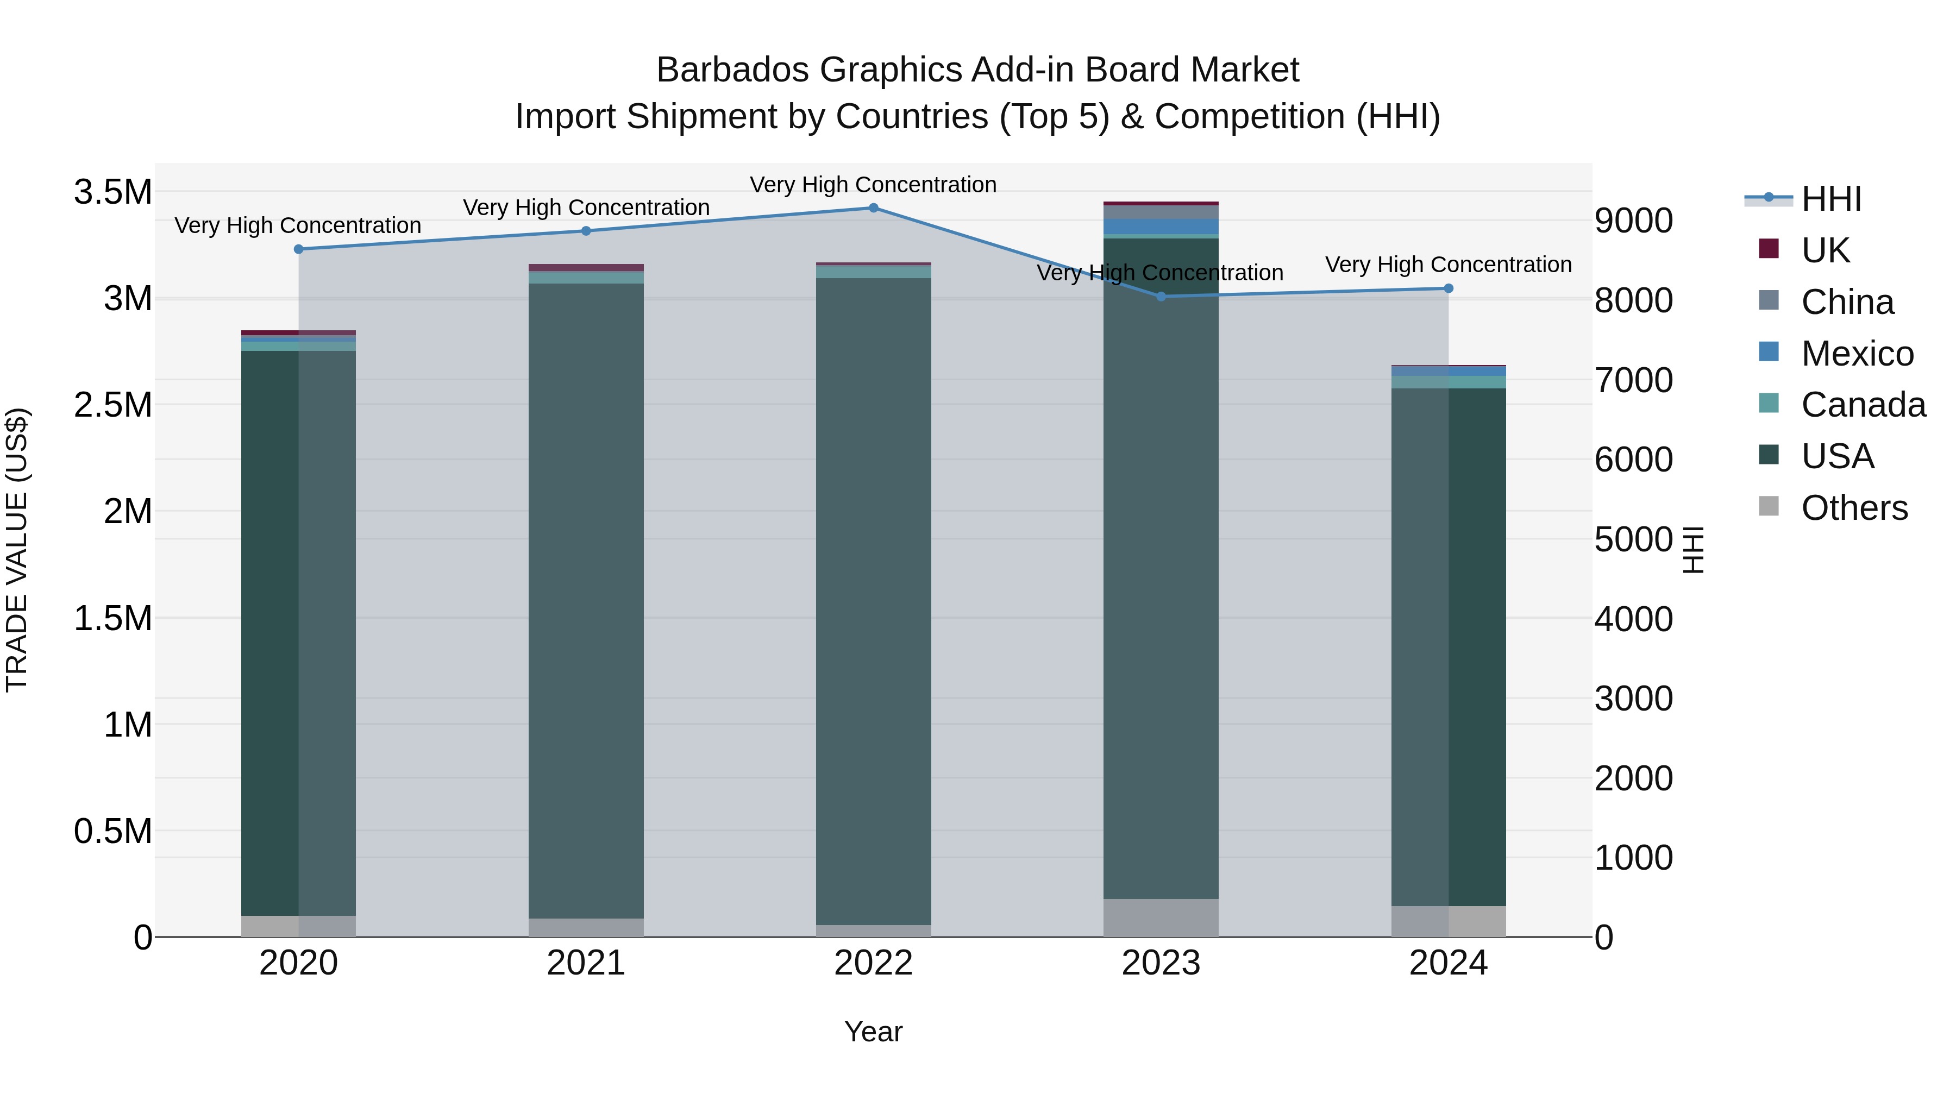Viewport: 1956px width, 1100px height.
Task: Click the HHI marker for 2020
Action: (298, 249)
